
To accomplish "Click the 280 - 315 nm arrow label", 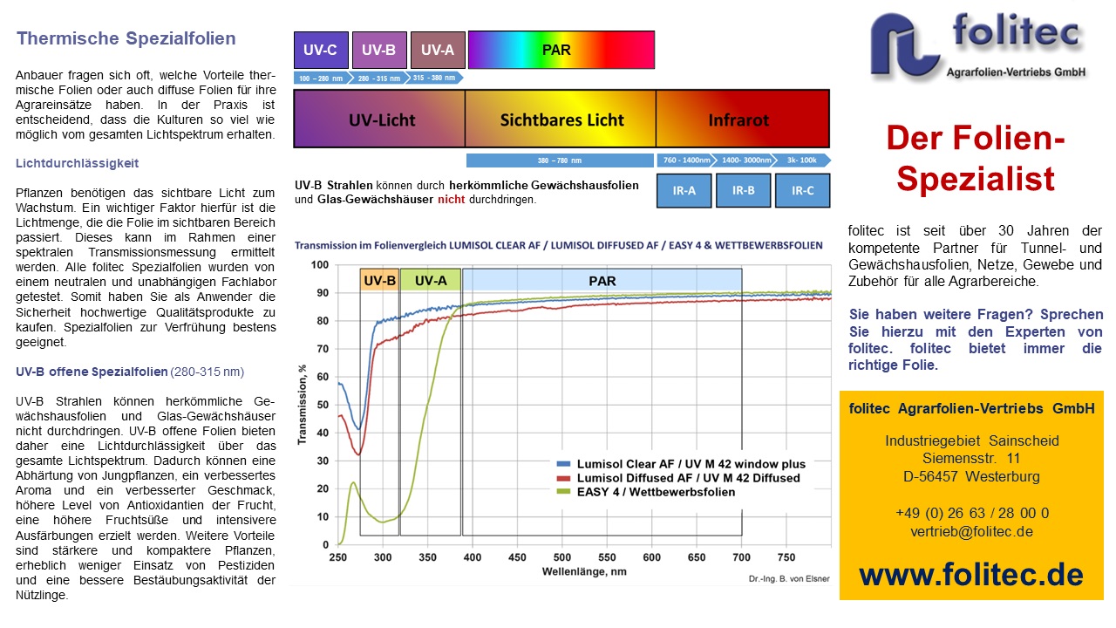I will 379,78.
